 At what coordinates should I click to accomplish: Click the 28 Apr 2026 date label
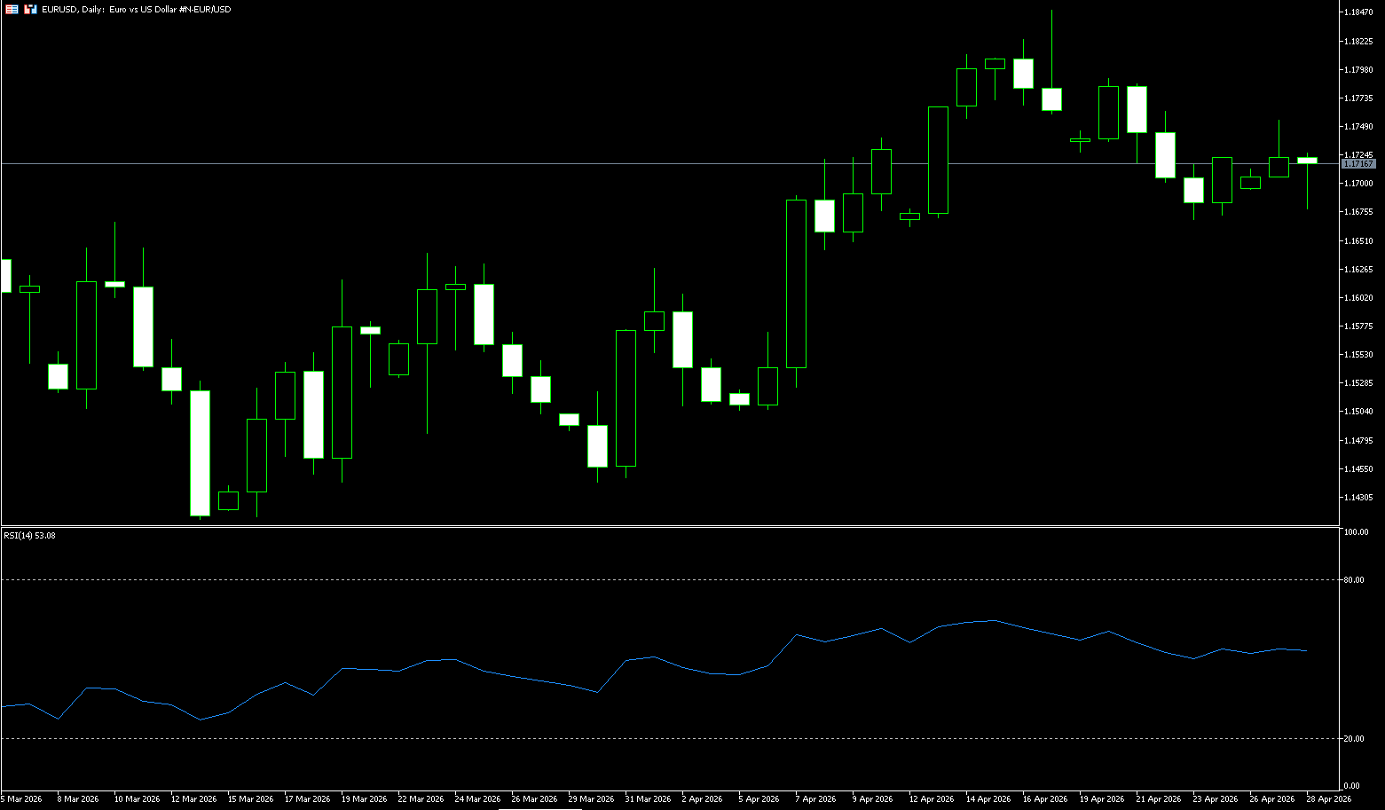[x=1328, y=799]
